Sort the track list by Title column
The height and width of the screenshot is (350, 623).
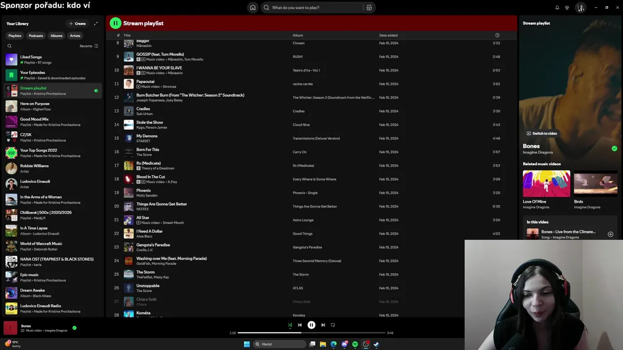coord(127,35)
